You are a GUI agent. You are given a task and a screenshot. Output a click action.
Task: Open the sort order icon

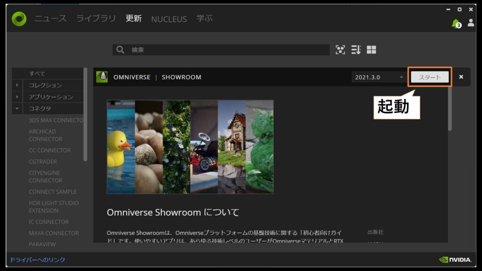pyautogui.click(x=356, y=50)
